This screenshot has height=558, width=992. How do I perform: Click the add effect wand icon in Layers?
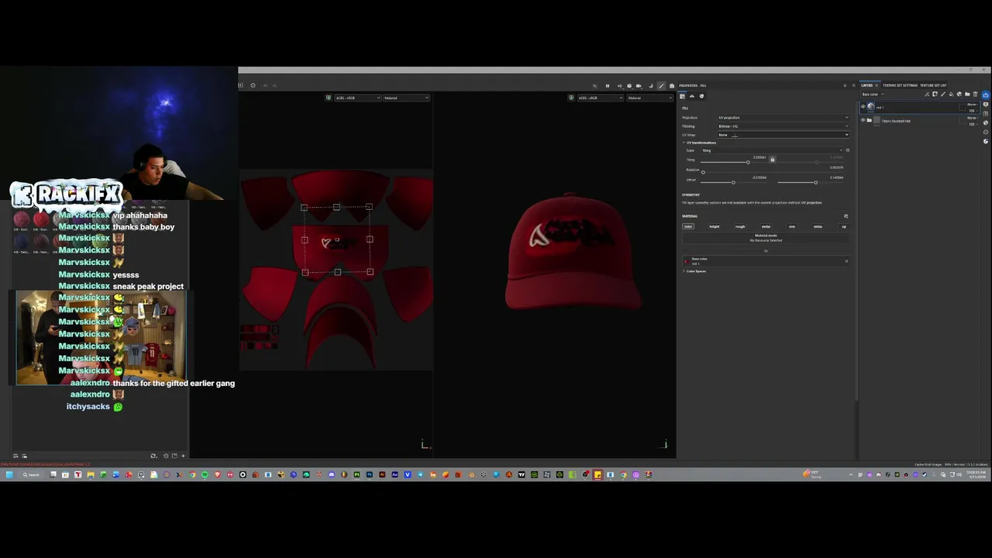[x=927, y=95]
